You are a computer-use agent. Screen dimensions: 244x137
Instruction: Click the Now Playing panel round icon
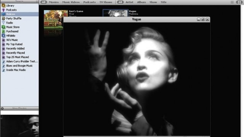point(2,108)
